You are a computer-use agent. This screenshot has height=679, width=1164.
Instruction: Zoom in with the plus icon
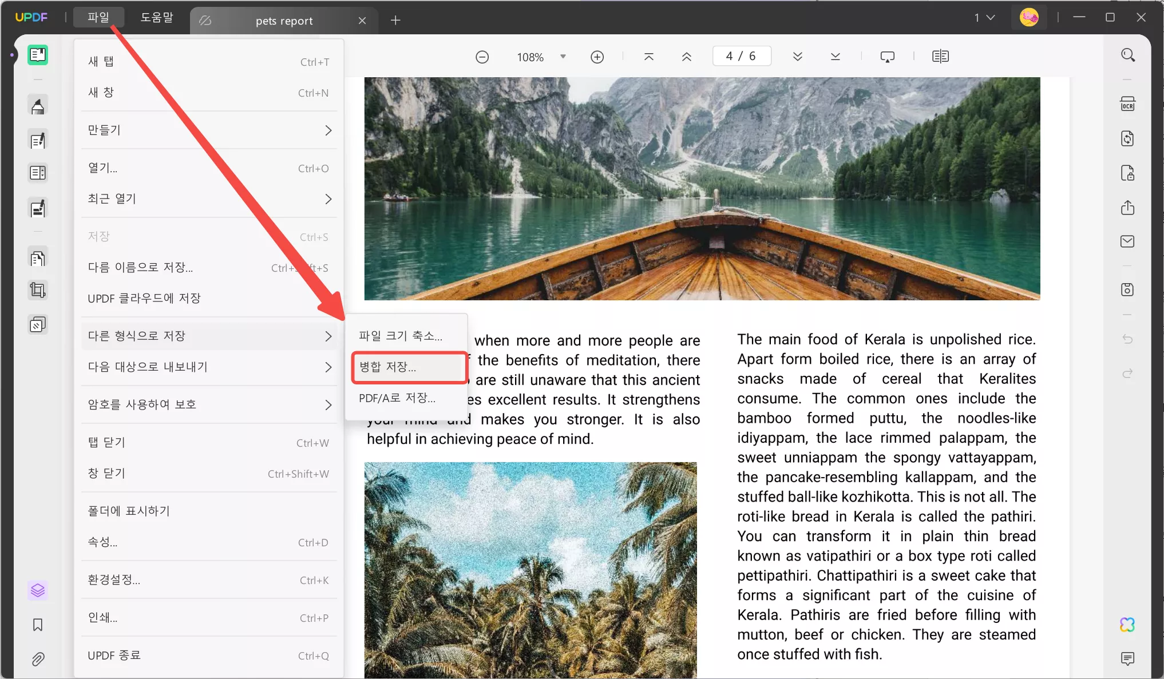click(597, 57)
